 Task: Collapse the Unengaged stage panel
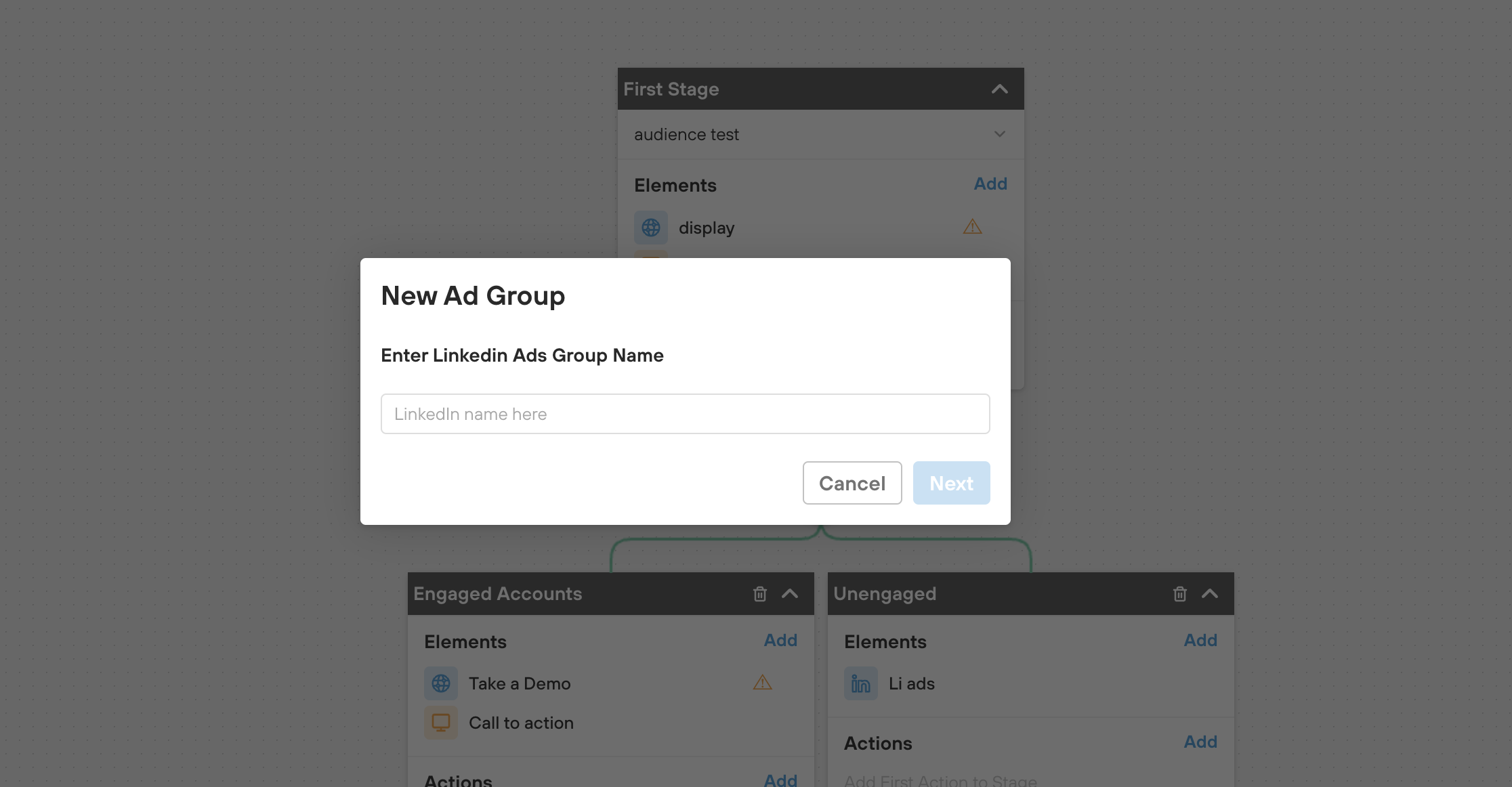1210,594
